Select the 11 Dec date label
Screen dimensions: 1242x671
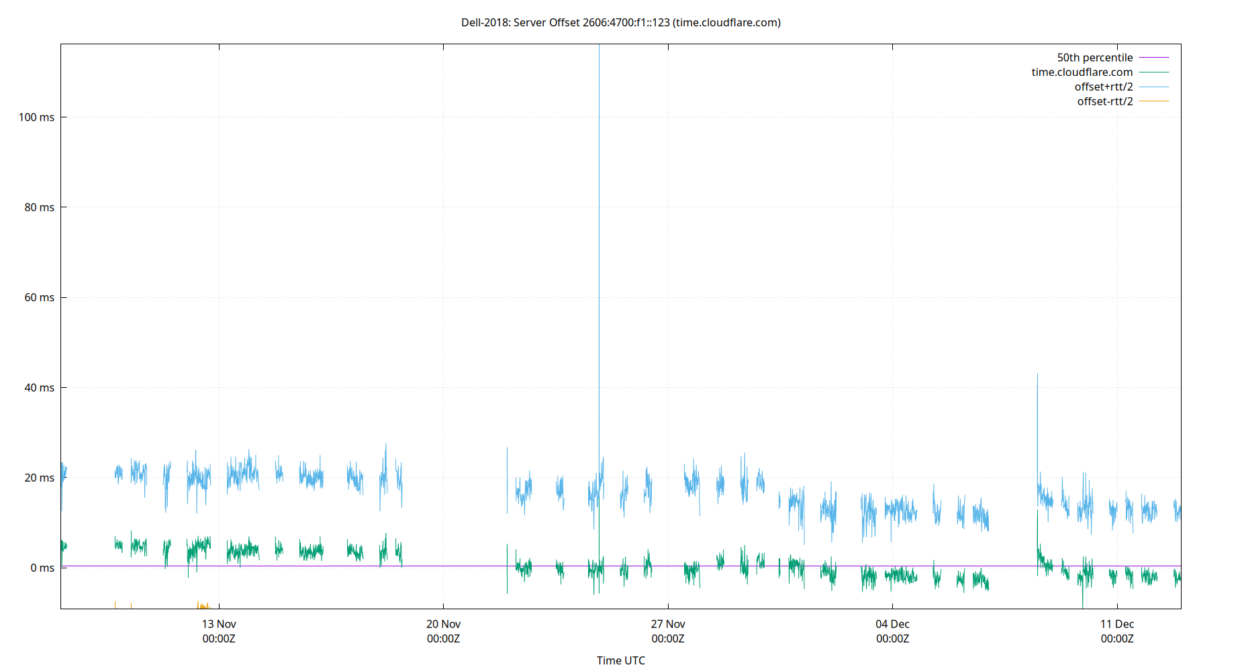coord(1118,623)
